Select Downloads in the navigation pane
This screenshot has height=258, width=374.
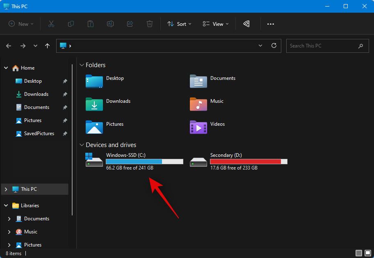coord(36,94)
